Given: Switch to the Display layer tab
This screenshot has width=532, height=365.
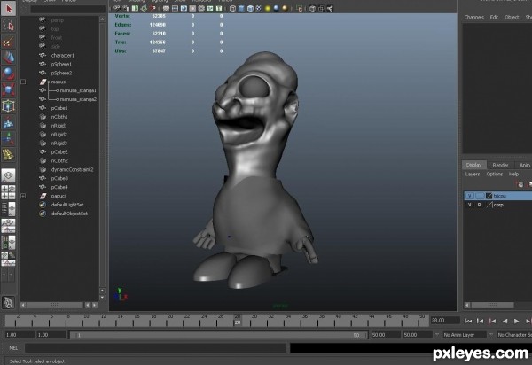Looking at the screenshot, I should point(474,165).
